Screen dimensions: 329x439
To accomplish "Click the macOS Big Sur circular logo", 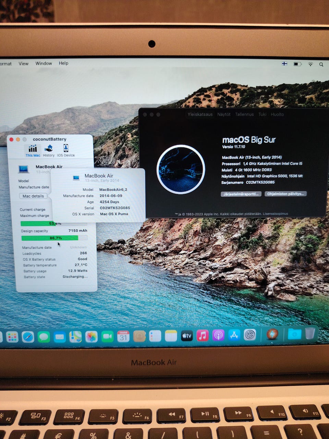I will coord(181,169).
